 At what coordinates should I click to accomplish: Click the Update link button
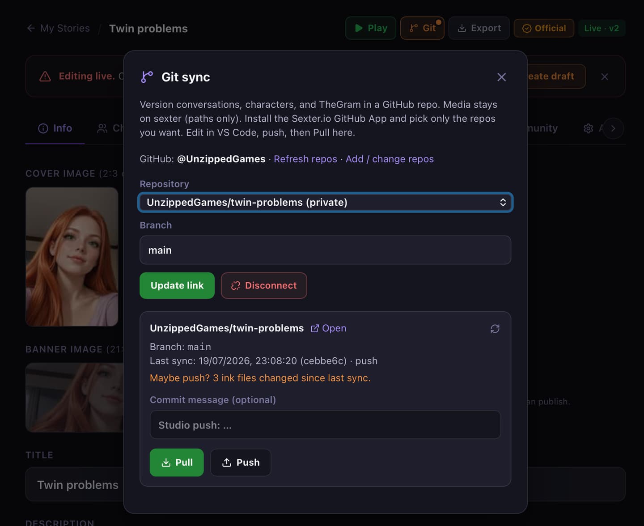[177, 285]
